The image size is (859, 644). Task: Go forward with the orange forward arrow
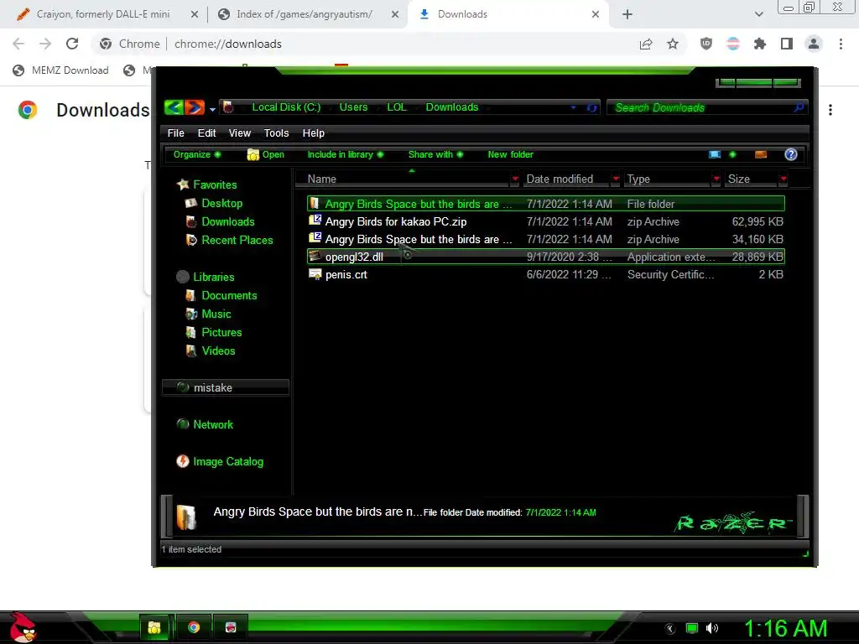point(194,107)
